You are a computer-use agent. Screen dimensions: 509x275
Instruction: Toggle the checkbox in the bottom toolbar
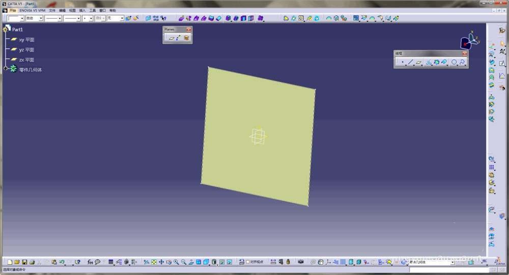click(x=248, y=262)
